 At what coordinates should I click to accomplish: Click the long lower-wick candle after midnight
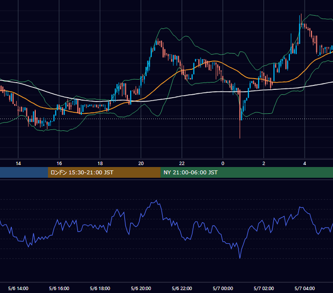pyautogui.click(x=240, y=114)
